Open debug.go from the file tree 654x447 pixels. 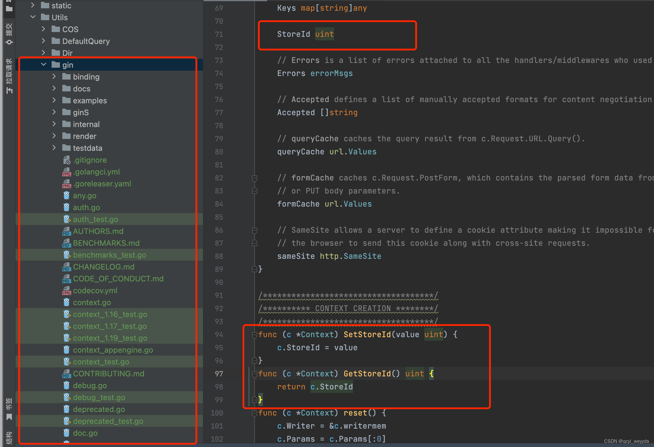90,386
